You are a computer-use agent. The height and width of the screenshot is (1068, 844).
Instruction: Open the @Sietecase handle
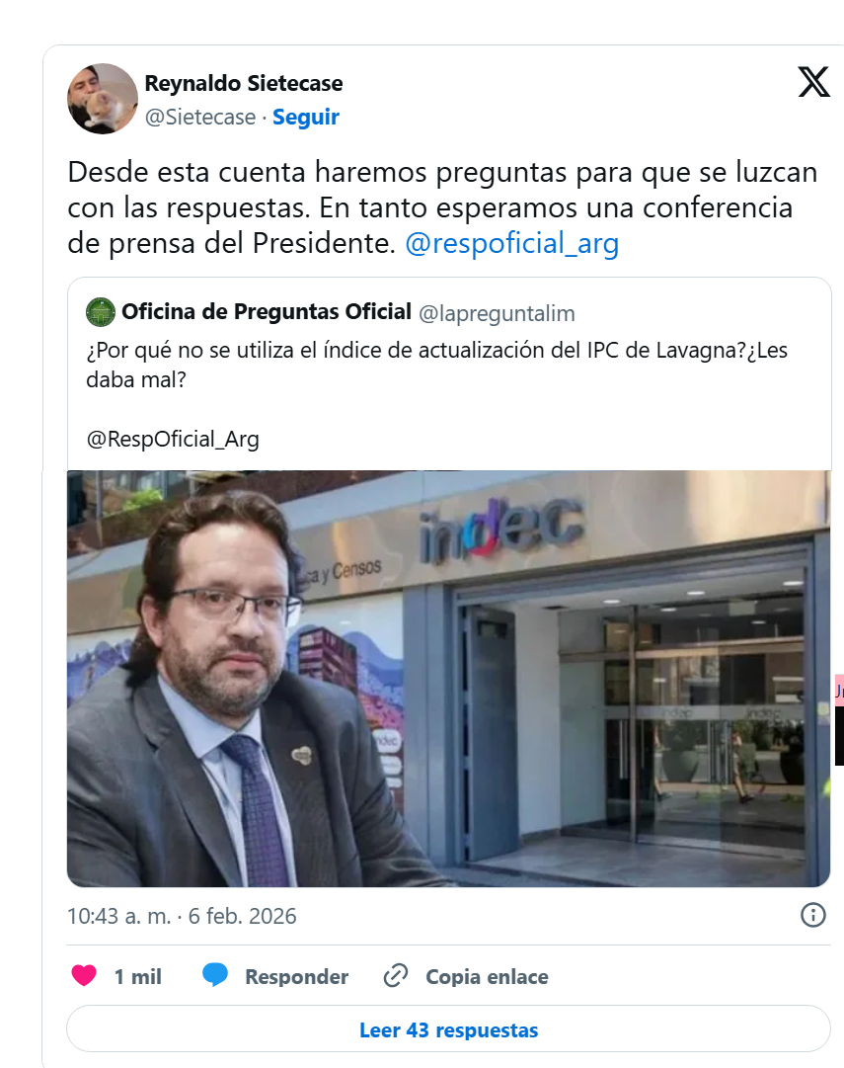[x=200, y=118]
